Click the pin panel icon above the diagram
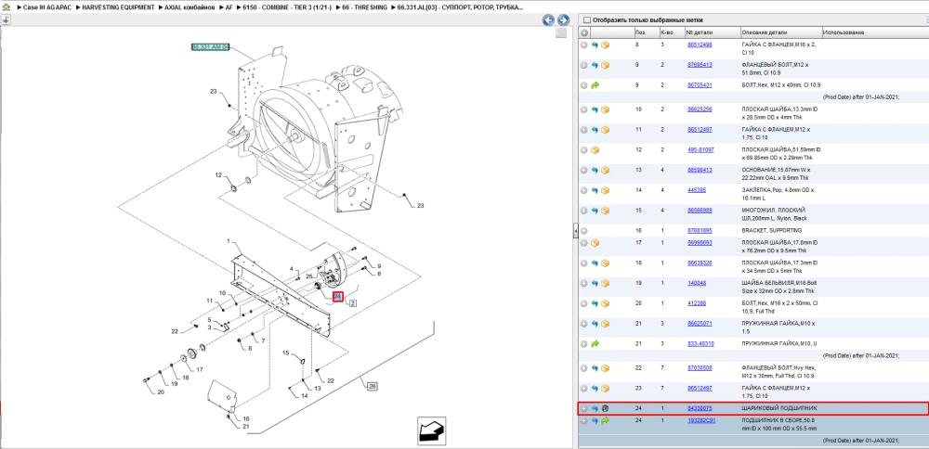The image size is (929, 449). (6, 19)
